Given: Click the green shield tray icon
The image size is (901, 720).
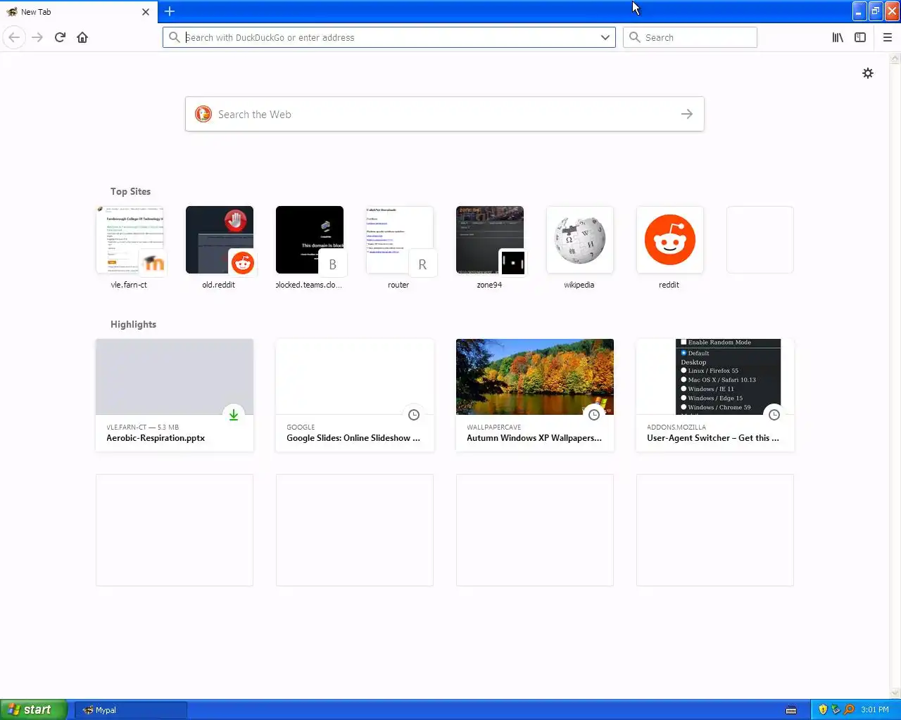Looking at the screenshot, I should coord(836,710).
